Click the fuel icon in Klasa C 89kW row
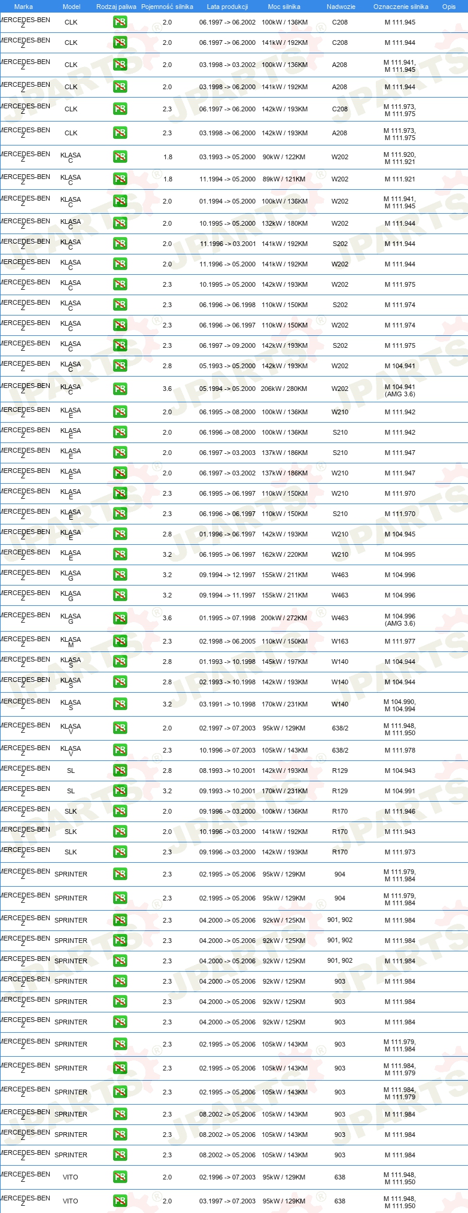The image size is (468, 1213). 120,179
